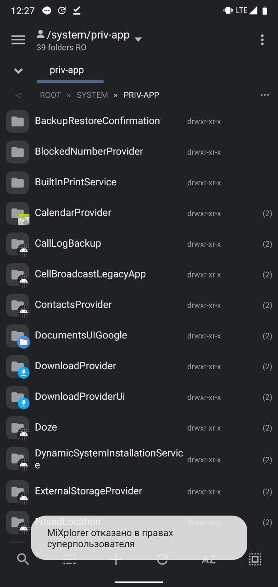Tap the CellBroadcastLegacyApp folder icon
The height and width of the screenshot is (587, 278).
[x=17, y=275]
